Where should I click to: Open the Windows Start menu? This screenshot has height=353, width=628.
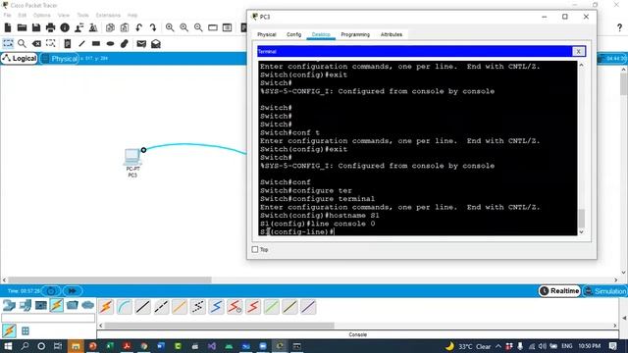8,346
